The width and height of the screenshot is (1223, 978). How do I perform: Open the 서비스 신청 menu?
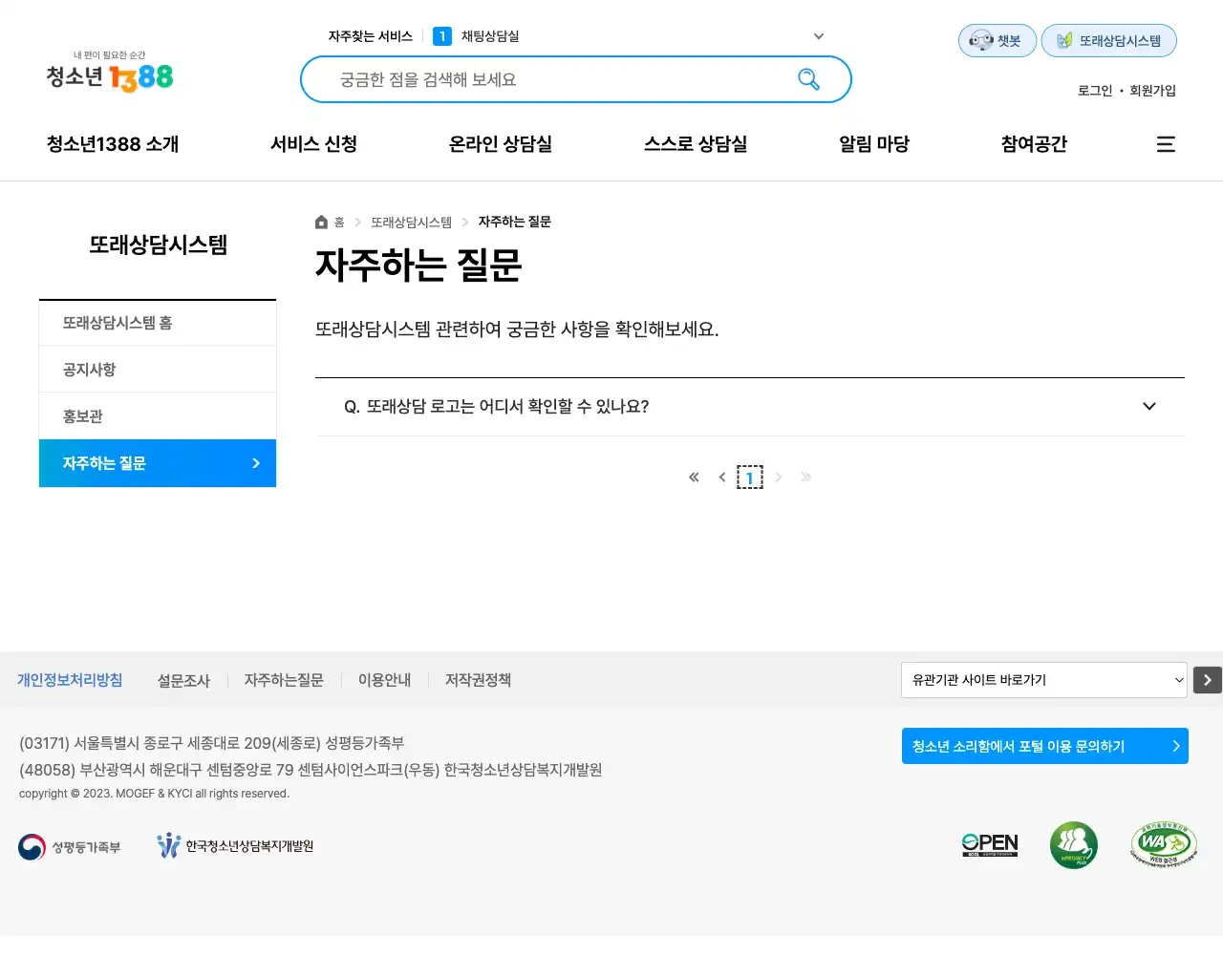[313, 144]
